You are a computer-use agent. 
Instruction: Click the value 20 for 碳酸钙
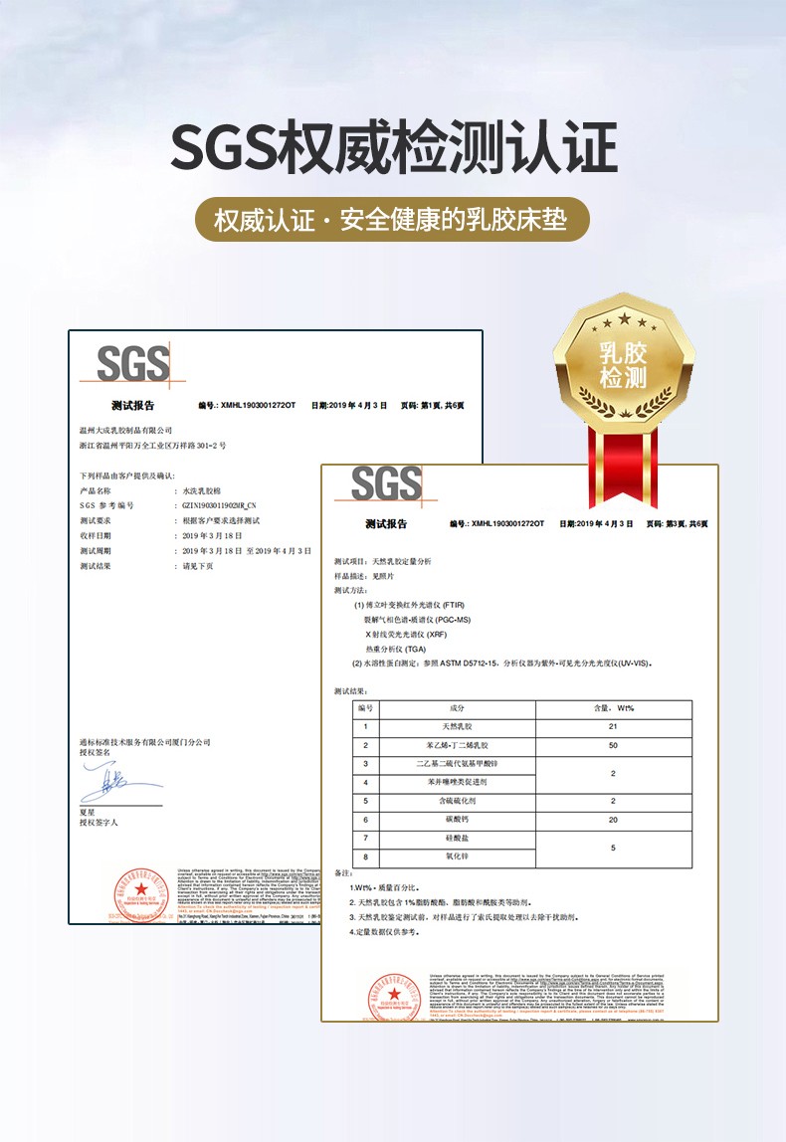pos(613,820)
